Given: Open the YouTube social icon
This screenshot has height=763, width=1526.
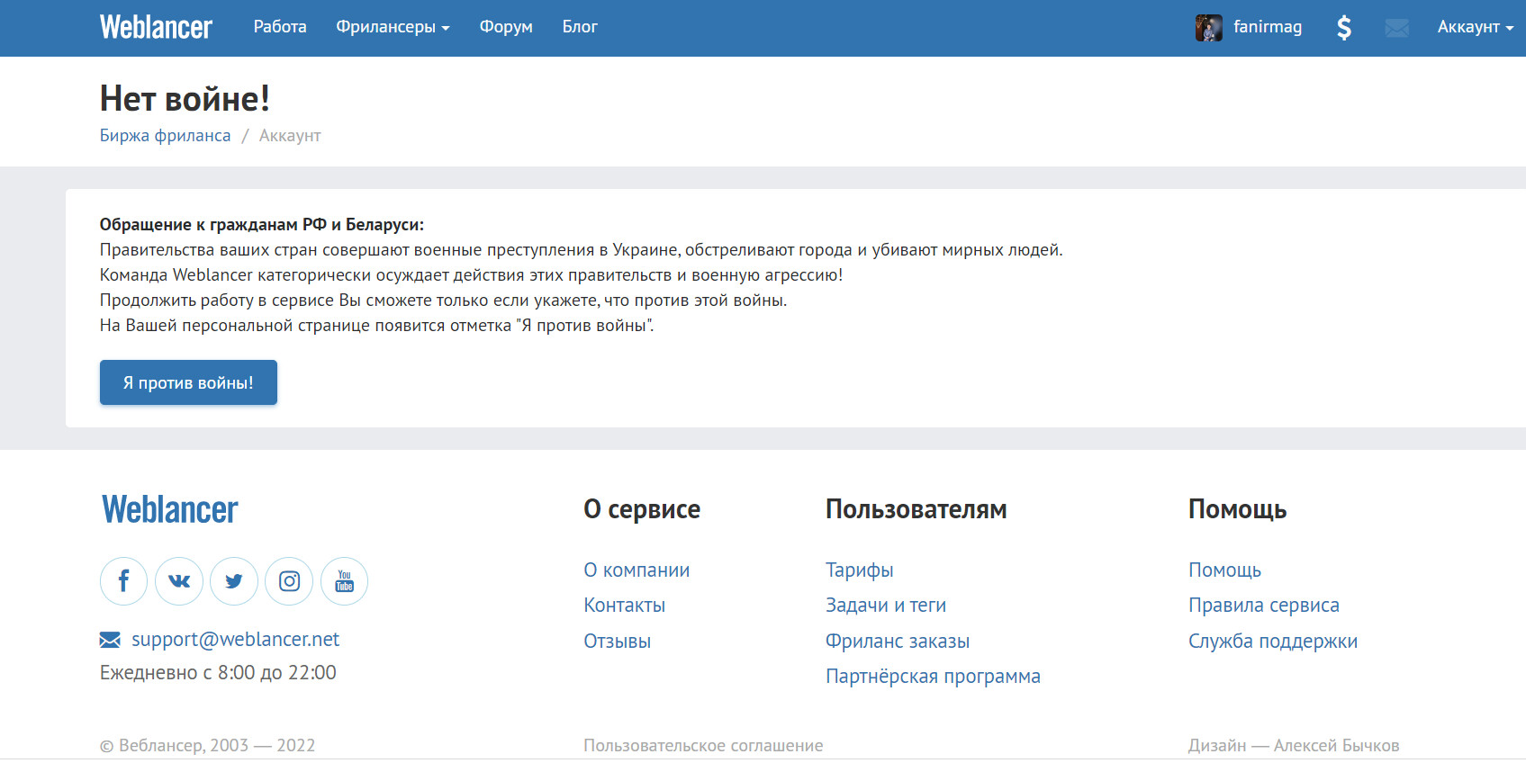Looking at the screenshot, I should click(x=344, y=581).
